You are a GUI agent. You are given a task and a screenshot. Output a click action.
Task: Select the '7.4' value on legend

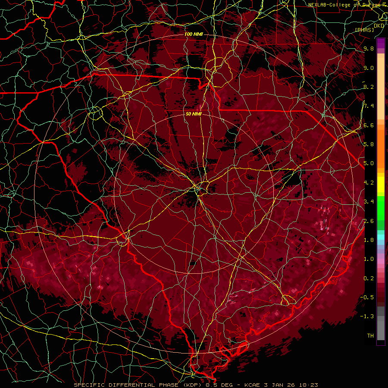coord(369,106)
